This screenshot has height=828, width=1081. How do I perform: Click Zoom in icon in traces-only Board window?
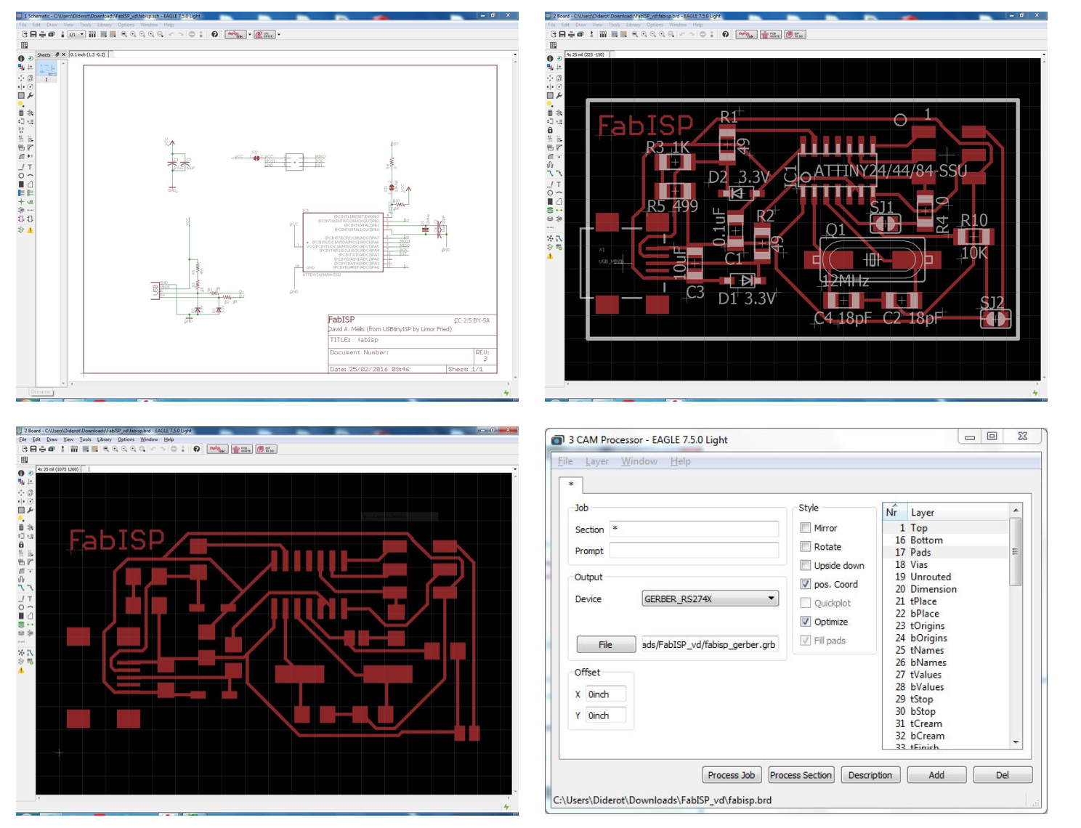[x=115, y=449]
